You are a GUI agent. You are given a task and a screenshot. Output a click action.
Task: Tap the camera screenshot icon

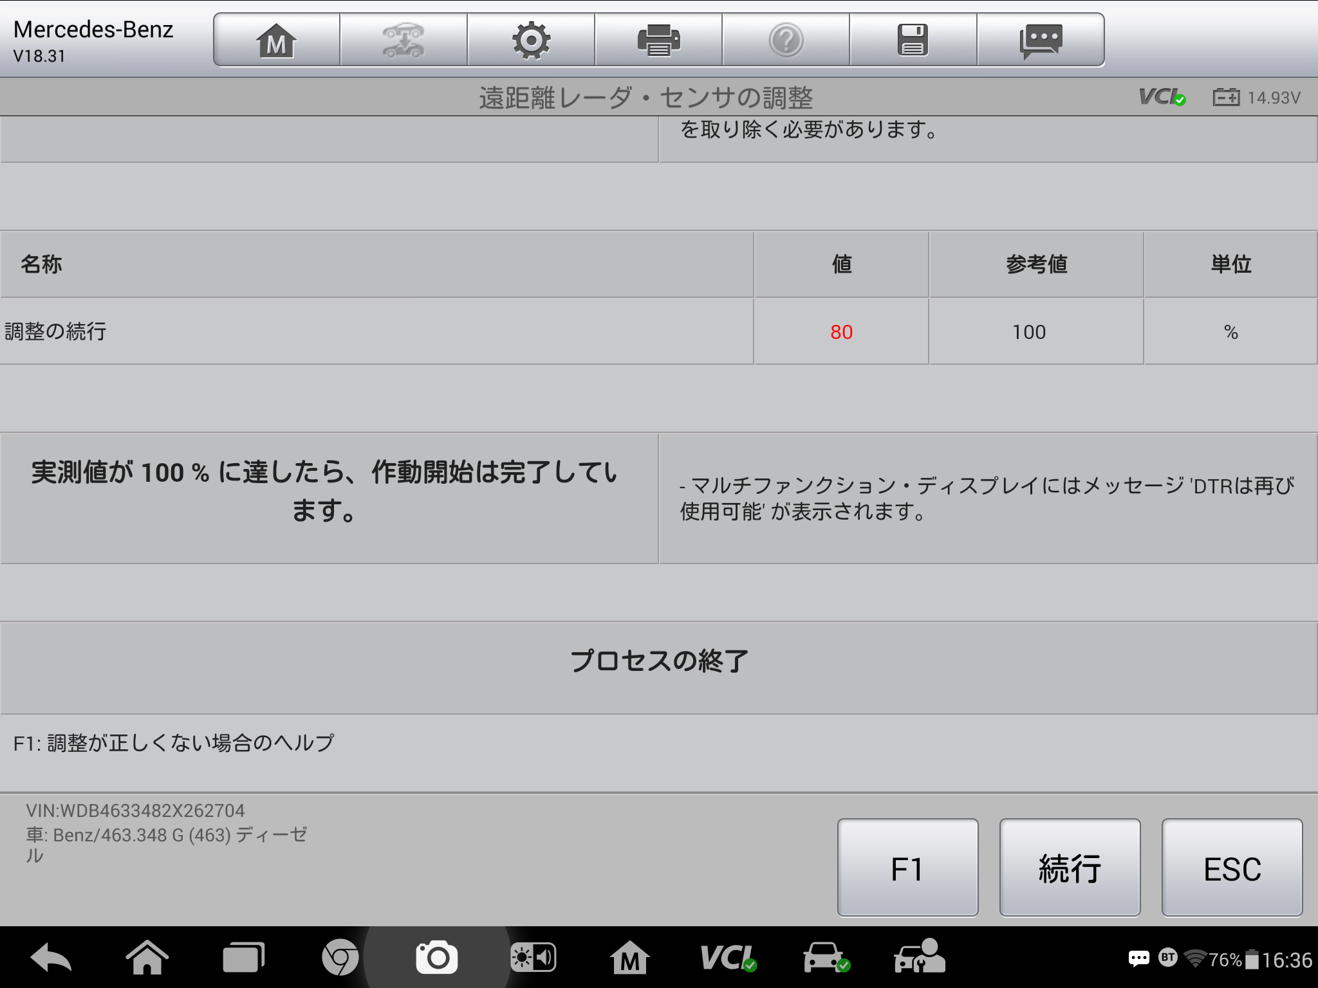click(x=437, y=958)
